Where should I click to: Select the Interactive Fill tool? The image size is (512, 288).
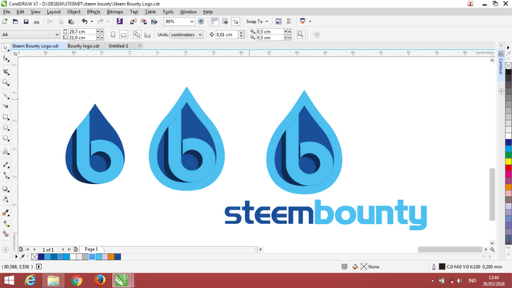pyautogui.click(x=6, y=224)
